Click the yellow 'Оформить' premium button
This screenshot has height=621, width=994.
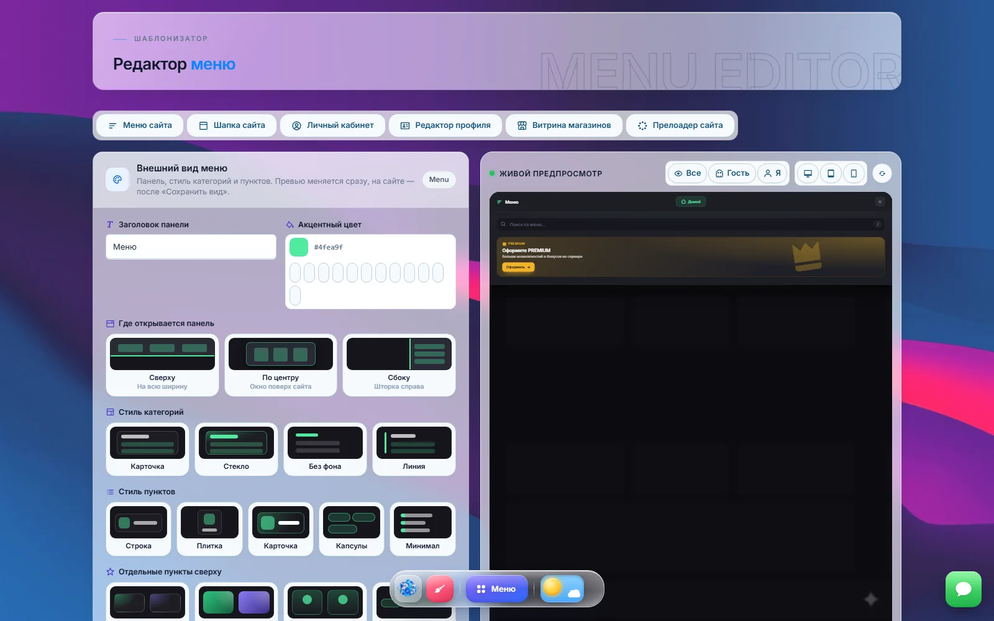518,267
